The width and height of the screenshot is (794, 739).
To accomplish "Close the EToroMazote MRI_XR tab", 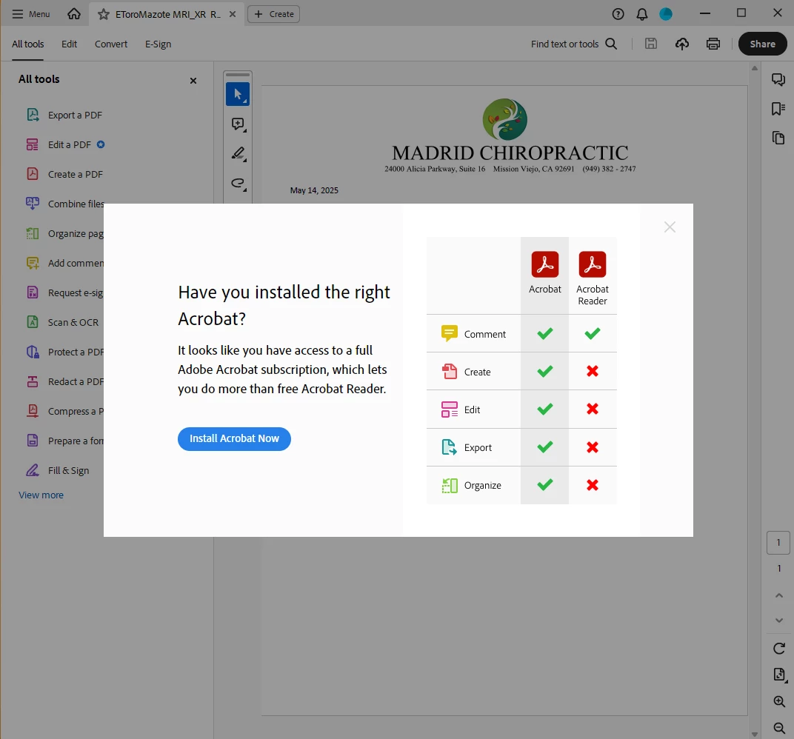I will tap(233, 14).
